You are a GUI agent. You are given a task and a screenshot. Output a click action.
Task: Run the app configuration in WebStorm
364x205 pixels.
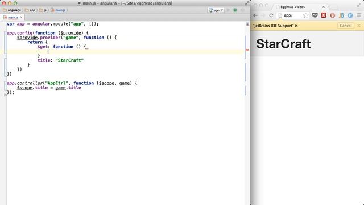click(228, 10)
